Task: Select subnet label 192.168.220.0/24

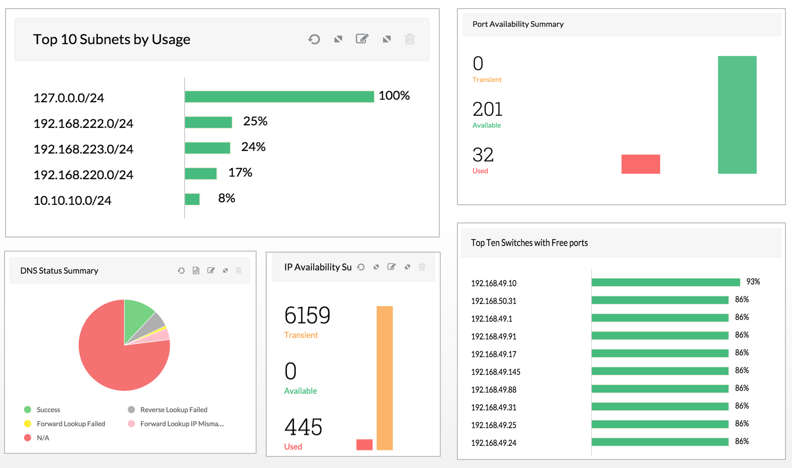Action: (x=83, y=175)
